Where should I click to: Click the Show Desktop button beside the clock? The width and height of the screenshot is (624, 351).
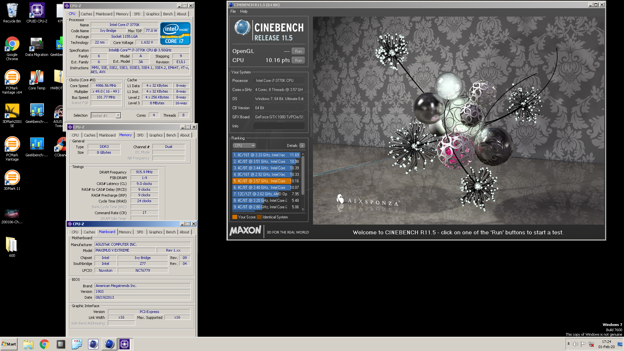click(x=620, y=344)
